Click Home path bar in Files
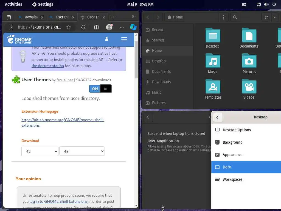This screenshot has width=281, height=211. pos(192,17)
